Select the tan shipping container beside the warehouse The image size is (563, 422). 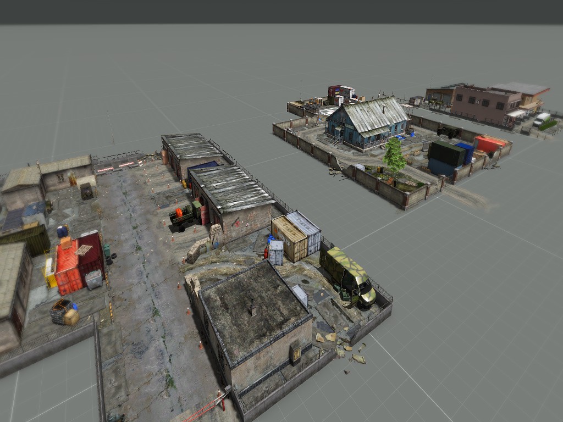(289, 238)
